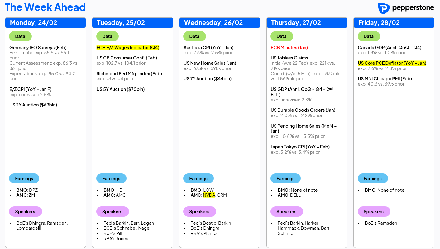Screen dimensions: 440x249
Task: Open the Friday, 28/02 column header
Action: tap(394, 23)
